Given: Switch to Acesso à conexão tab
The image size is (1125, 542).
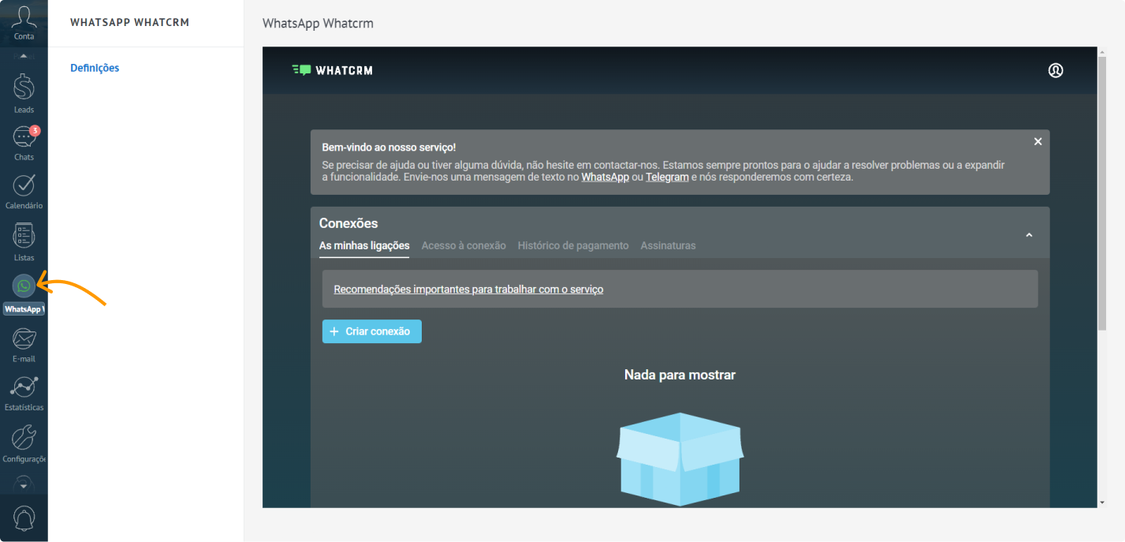Looking at the screenshot, I should (x=464, y=245).
